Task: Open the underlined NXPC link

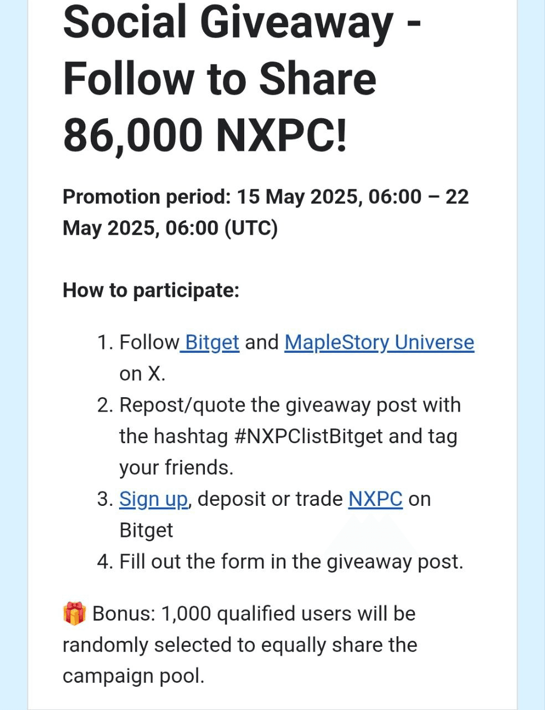Action: (375, 499)
